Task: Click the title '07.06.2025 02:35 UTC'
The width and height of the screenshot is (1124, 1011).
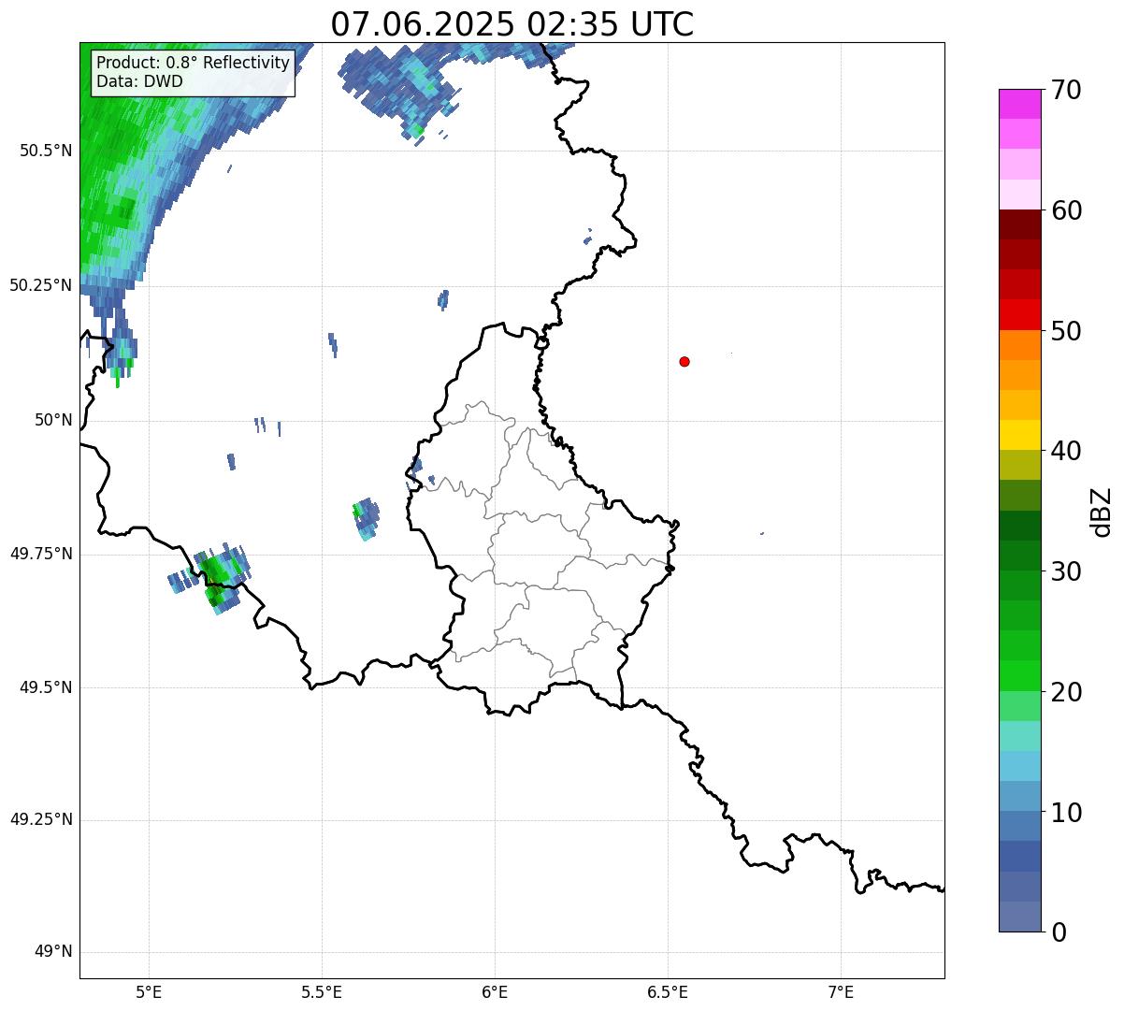Action: 512,23
